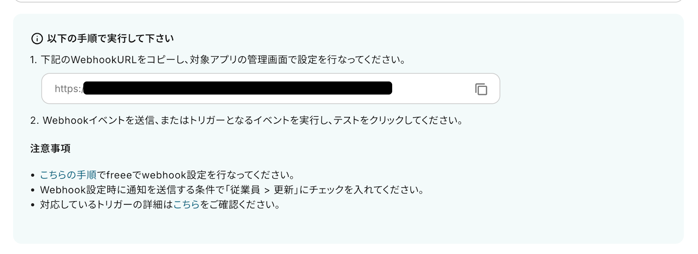Click the information circle before the heading text
This screenshot has width=698, height=254.
[x=37, y=38]
